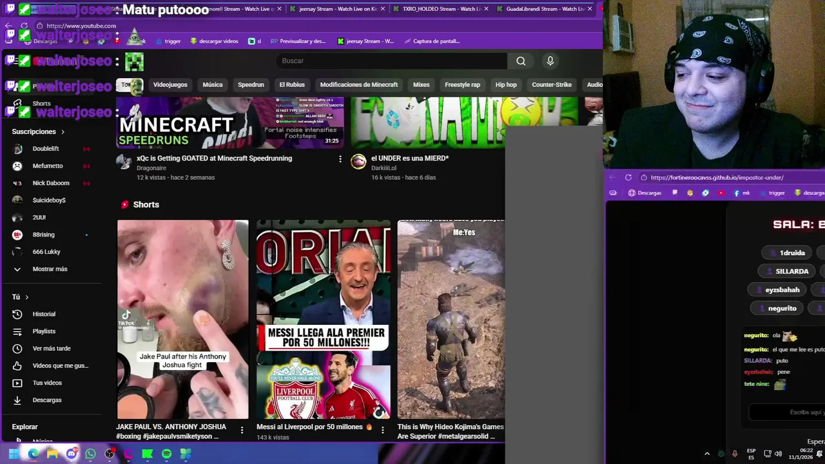825x464 pixels.
Task: Click player eyzsbahah in the sala
Action: [778, 290]
